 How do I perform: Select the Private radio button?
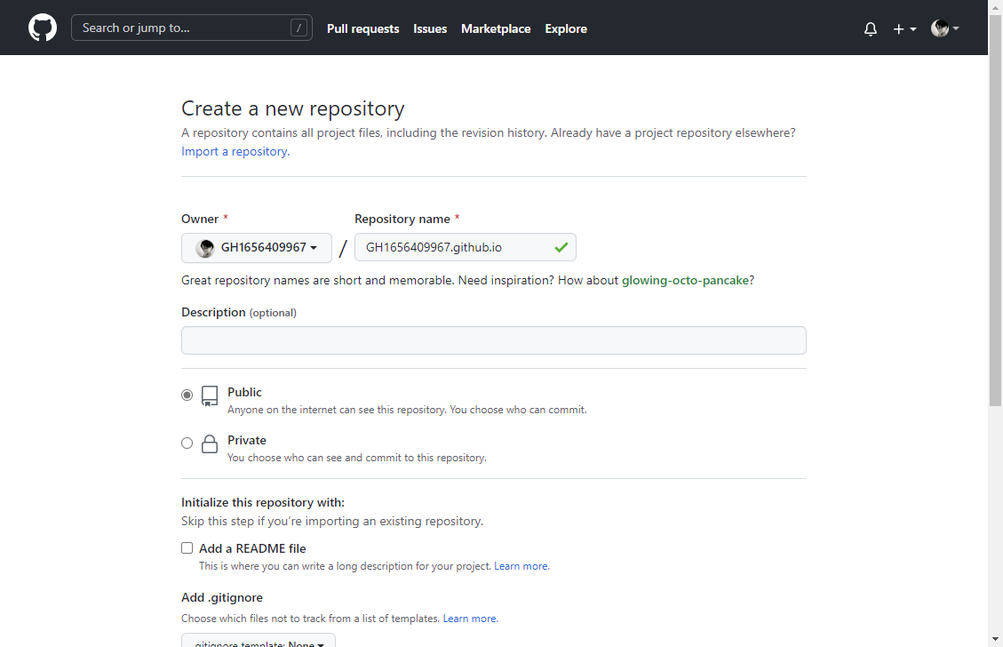pyautogui.click(x=187, y=443)
